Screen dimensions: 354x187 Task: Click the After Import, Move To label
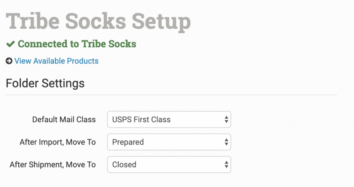[58, 142]
